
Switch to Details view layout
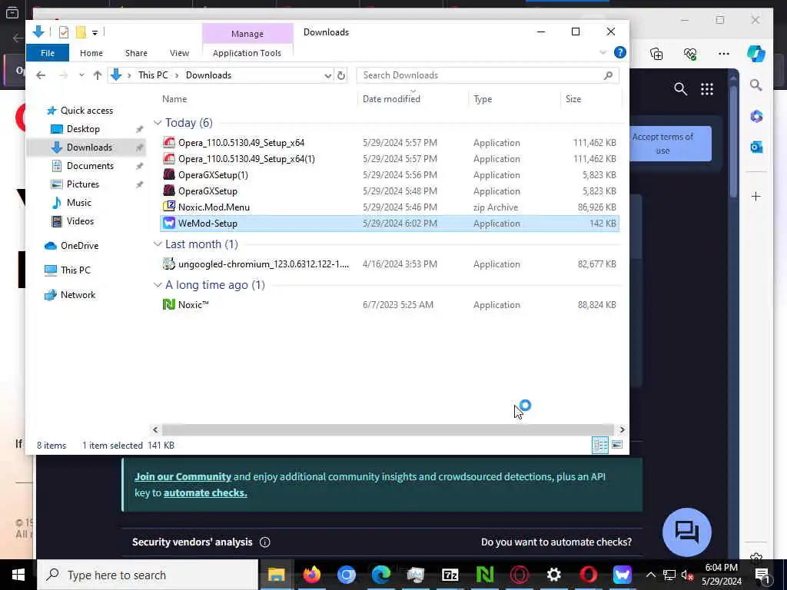[x=599, y=445]
